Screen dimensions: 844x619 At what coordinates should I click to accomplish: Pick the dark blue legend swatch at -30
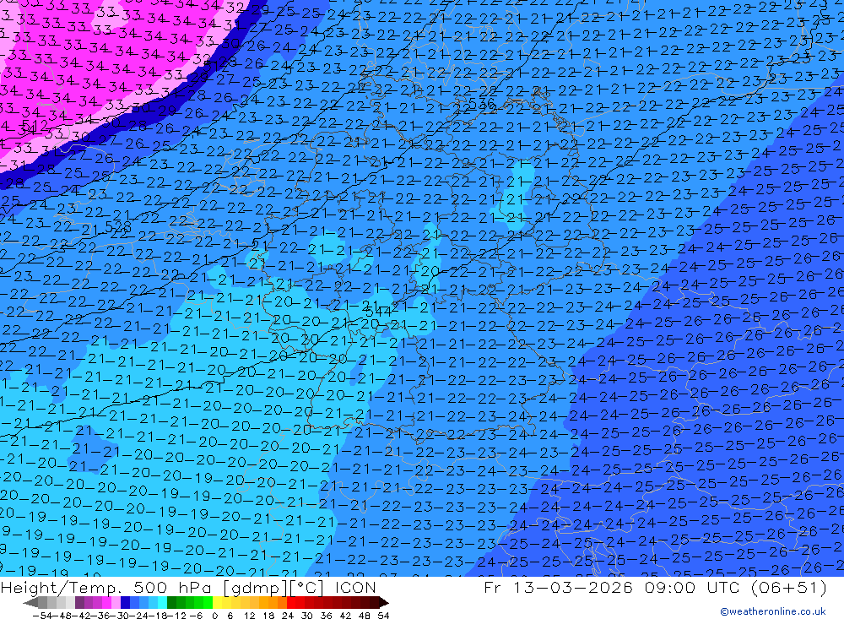pyautogui.click(x=125, y=602)
